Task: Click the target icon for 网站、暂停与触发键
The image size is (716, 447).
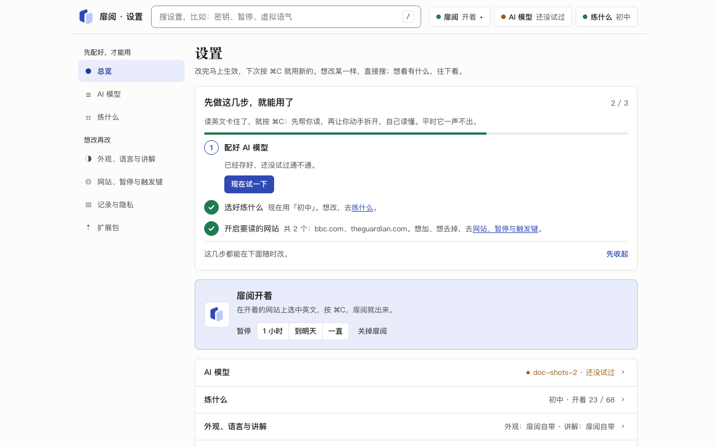Action: point(88,182)
